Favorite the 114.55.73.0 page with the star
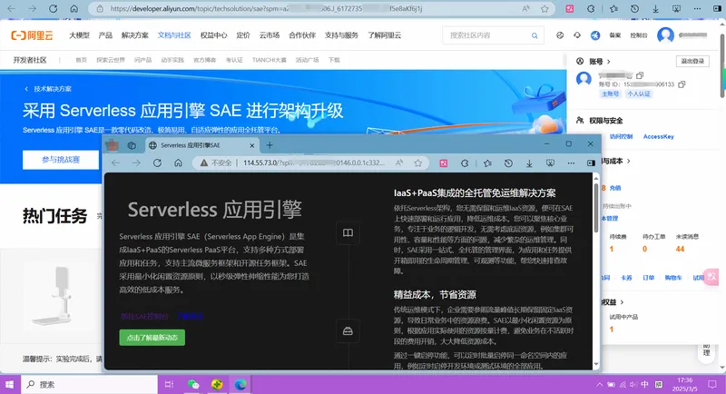Viewport: 726px width, 394px height. coord(418,163)
